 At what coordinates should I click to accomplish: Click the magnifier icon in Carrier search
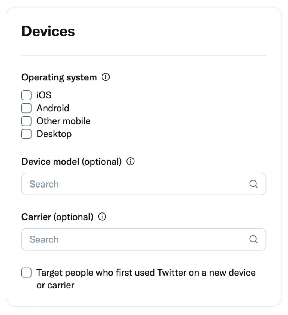click(x=254, y=239)
